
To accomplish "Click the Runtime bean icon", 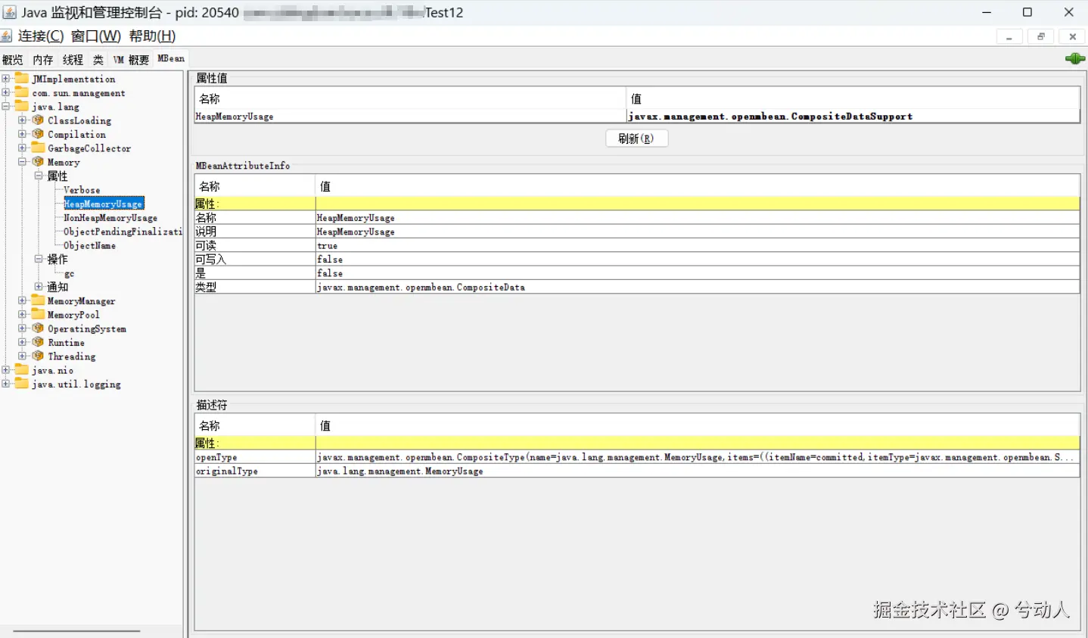I will (x=38, y=342).
